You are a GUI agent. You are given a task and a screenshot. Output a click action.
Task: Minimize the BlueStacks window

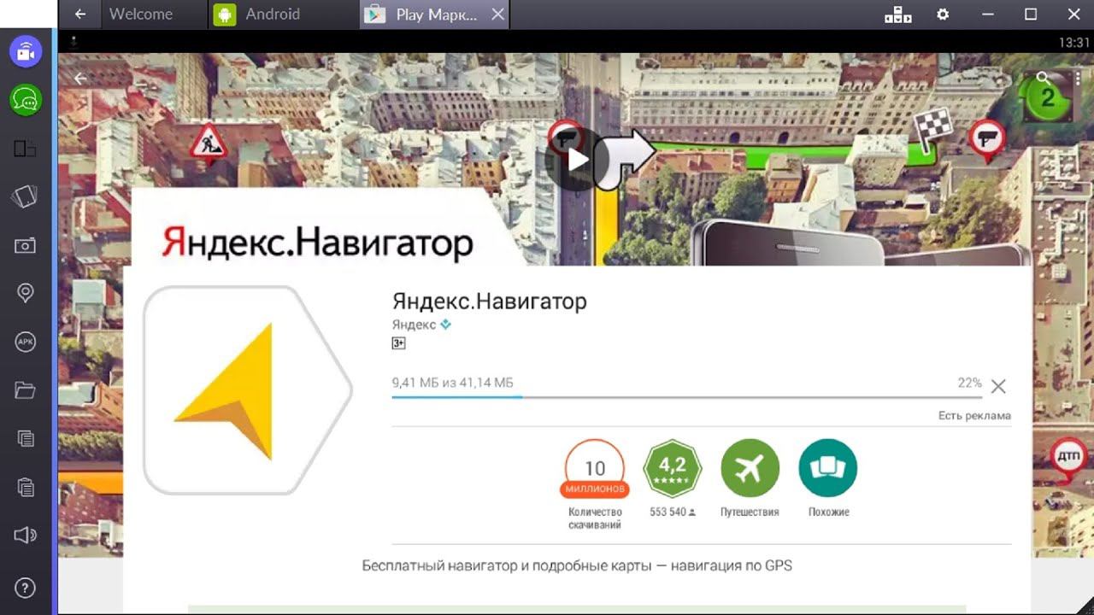[x=987, y=15]
